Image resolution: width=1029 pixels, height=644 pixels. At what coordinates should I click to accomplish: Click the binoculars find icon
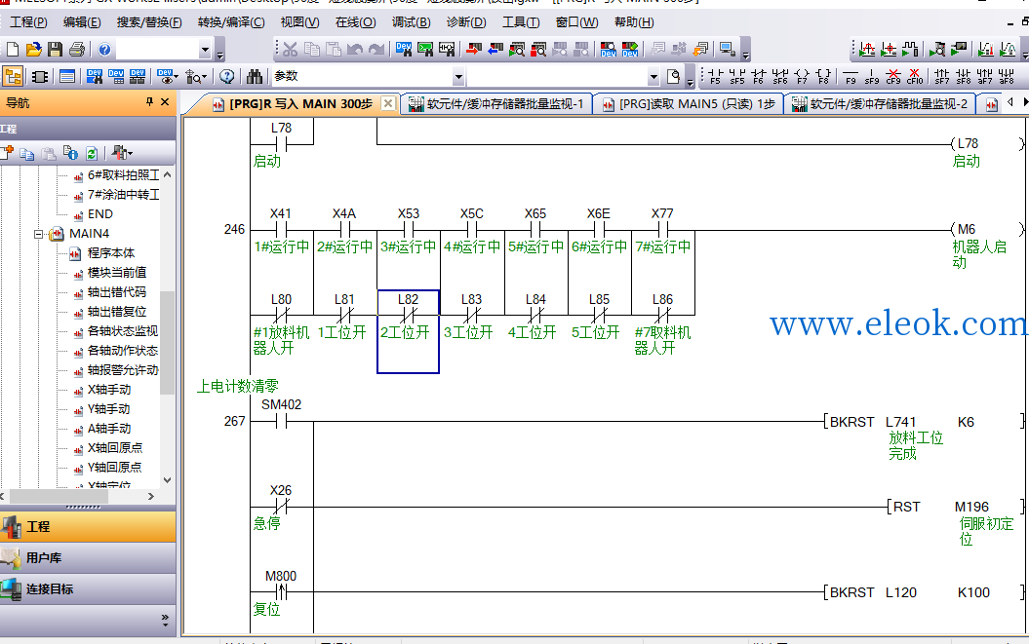(255, 77)
